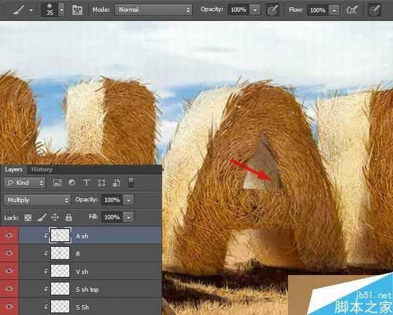Click the lock transparent pixels icon
This screenshot has width=393, height=315.
[28, 217]
